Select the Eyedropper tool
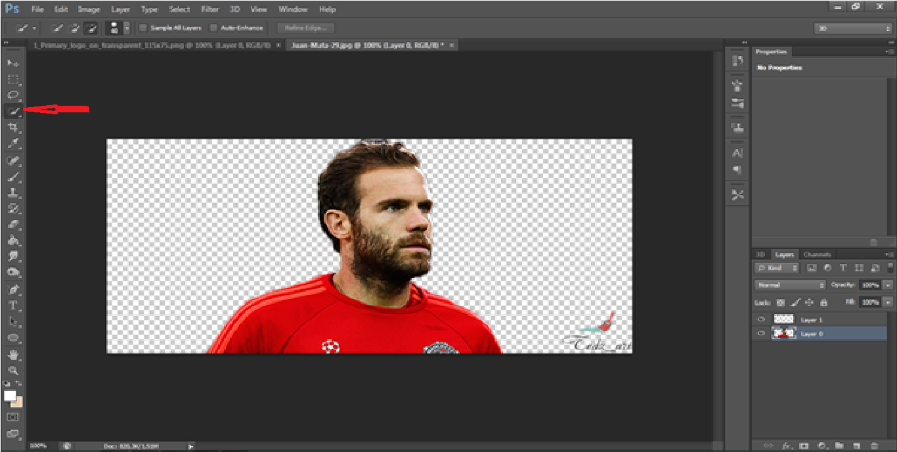The image size is (897, 452). click(x=12, y=144)
